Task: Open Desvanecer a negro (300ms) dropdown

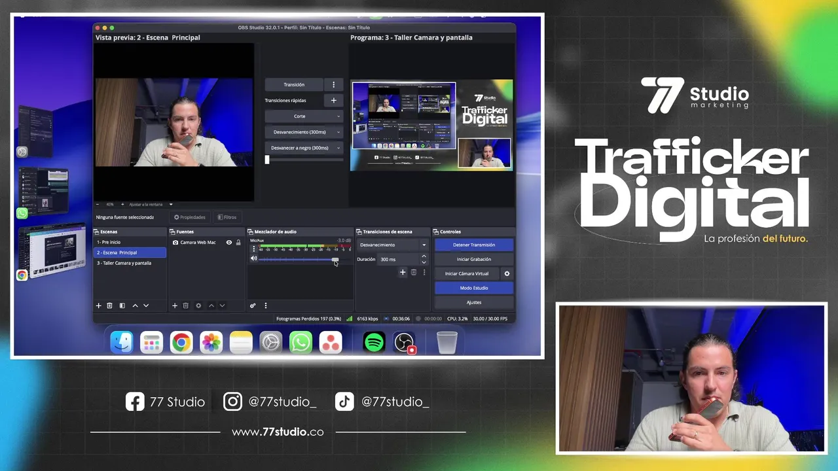Action: pyautogui.click(x=304, y=148)
